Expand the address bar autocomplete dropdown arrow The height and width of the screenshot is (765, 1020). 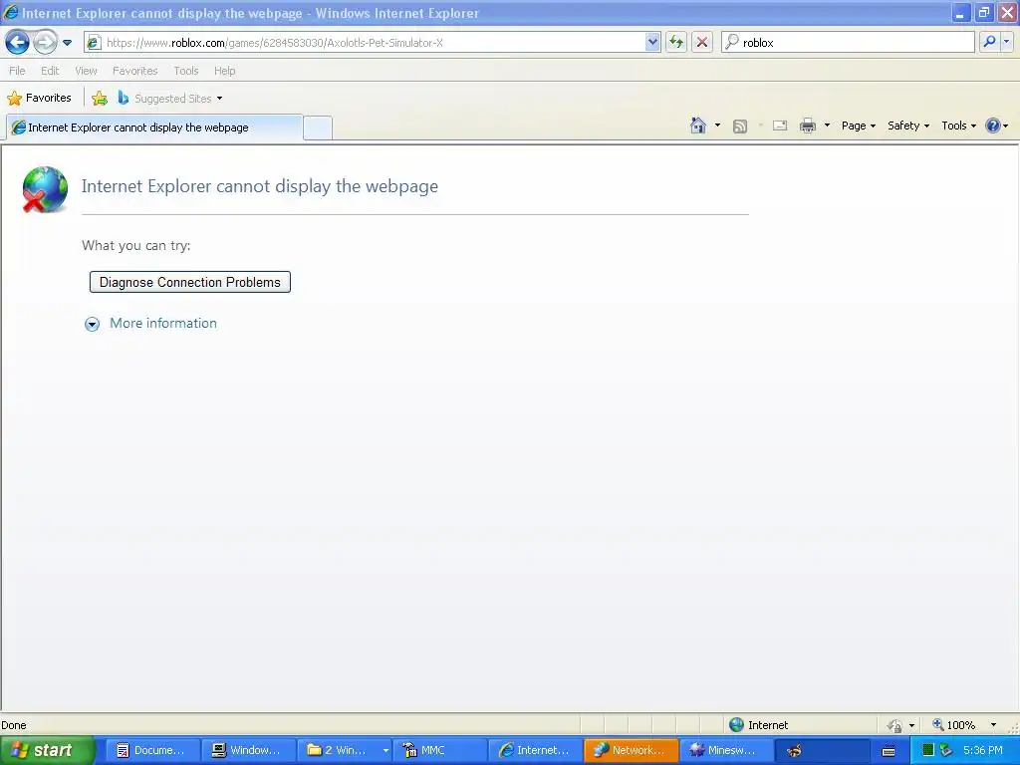point(652,43)
